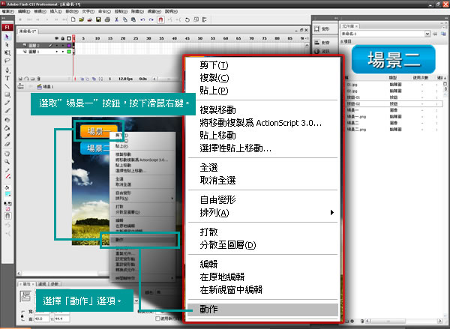Expand the 變形 transform panel

(x=322, y=29)
